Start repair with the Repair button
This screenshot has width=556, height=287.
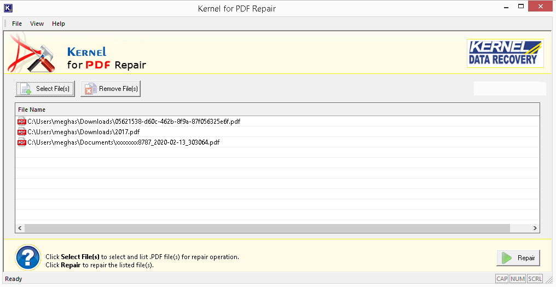518,258
